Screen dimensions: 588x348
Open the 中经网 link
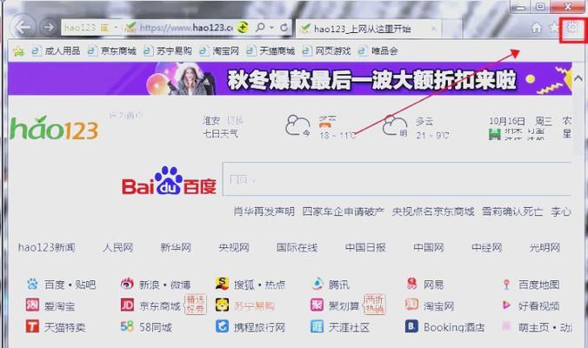pos(487,247)
